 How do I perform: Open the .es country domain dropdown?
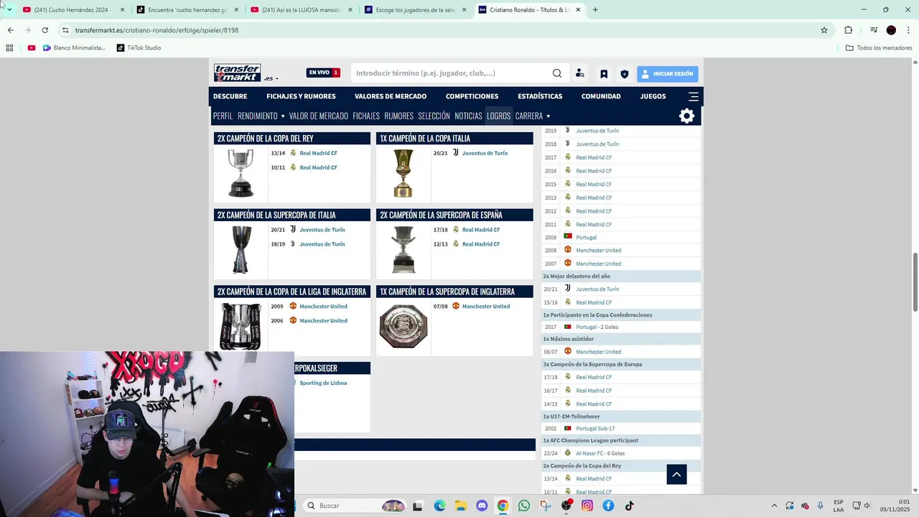pyautogui.click(x=271, y=78)
